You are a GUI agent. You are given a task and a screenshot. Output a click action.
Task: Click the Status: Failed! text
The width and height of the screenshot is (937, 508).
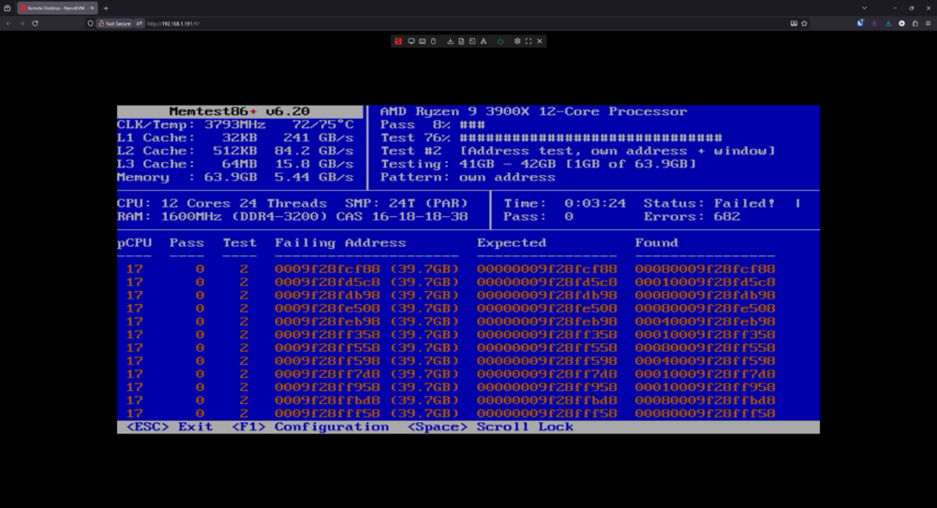coord(709,204)
